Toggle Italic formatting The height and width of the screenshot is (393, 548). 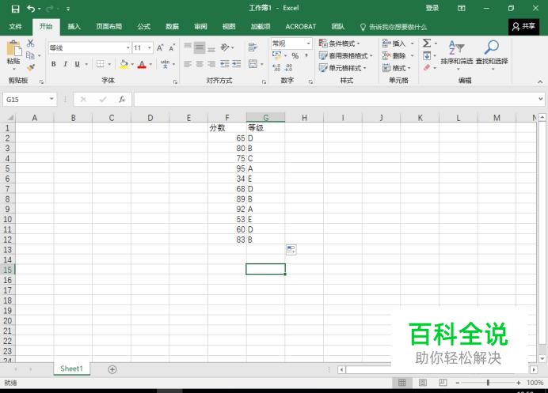(x=65, y=64)
